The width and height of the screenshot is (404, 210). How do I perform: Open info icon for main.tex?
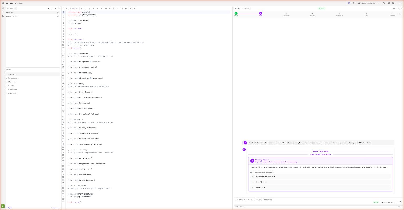pos(58,13)
